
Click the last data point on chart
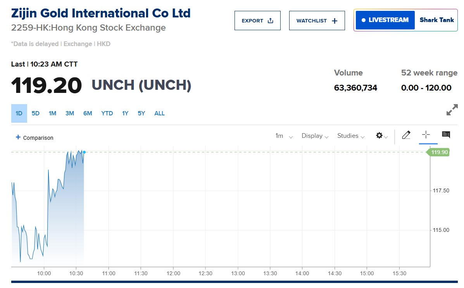(x=84, y=152)
